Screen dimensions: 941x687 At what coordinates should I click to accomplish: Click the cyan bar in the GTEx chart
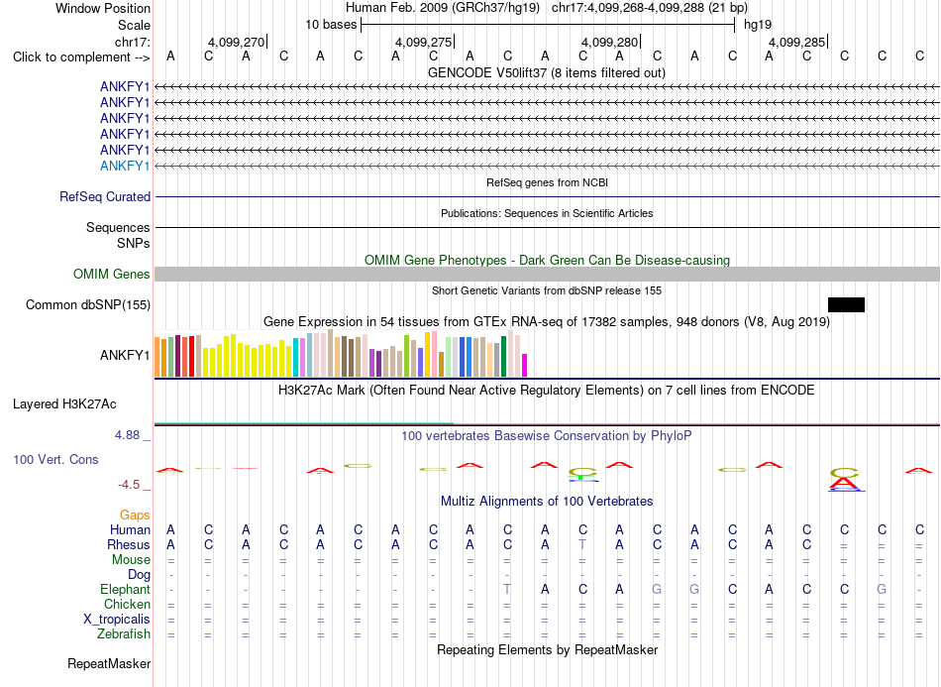295,357
